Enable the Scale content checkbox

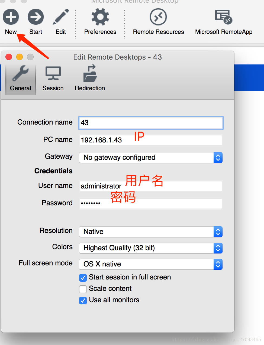coord(83,289)
